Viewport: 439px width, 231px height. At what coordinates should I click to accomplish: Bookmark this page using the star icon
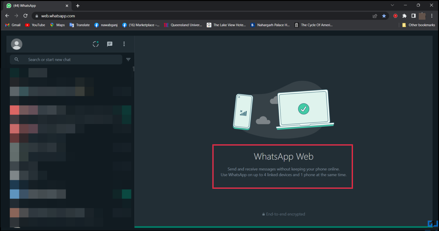[384, 16]
